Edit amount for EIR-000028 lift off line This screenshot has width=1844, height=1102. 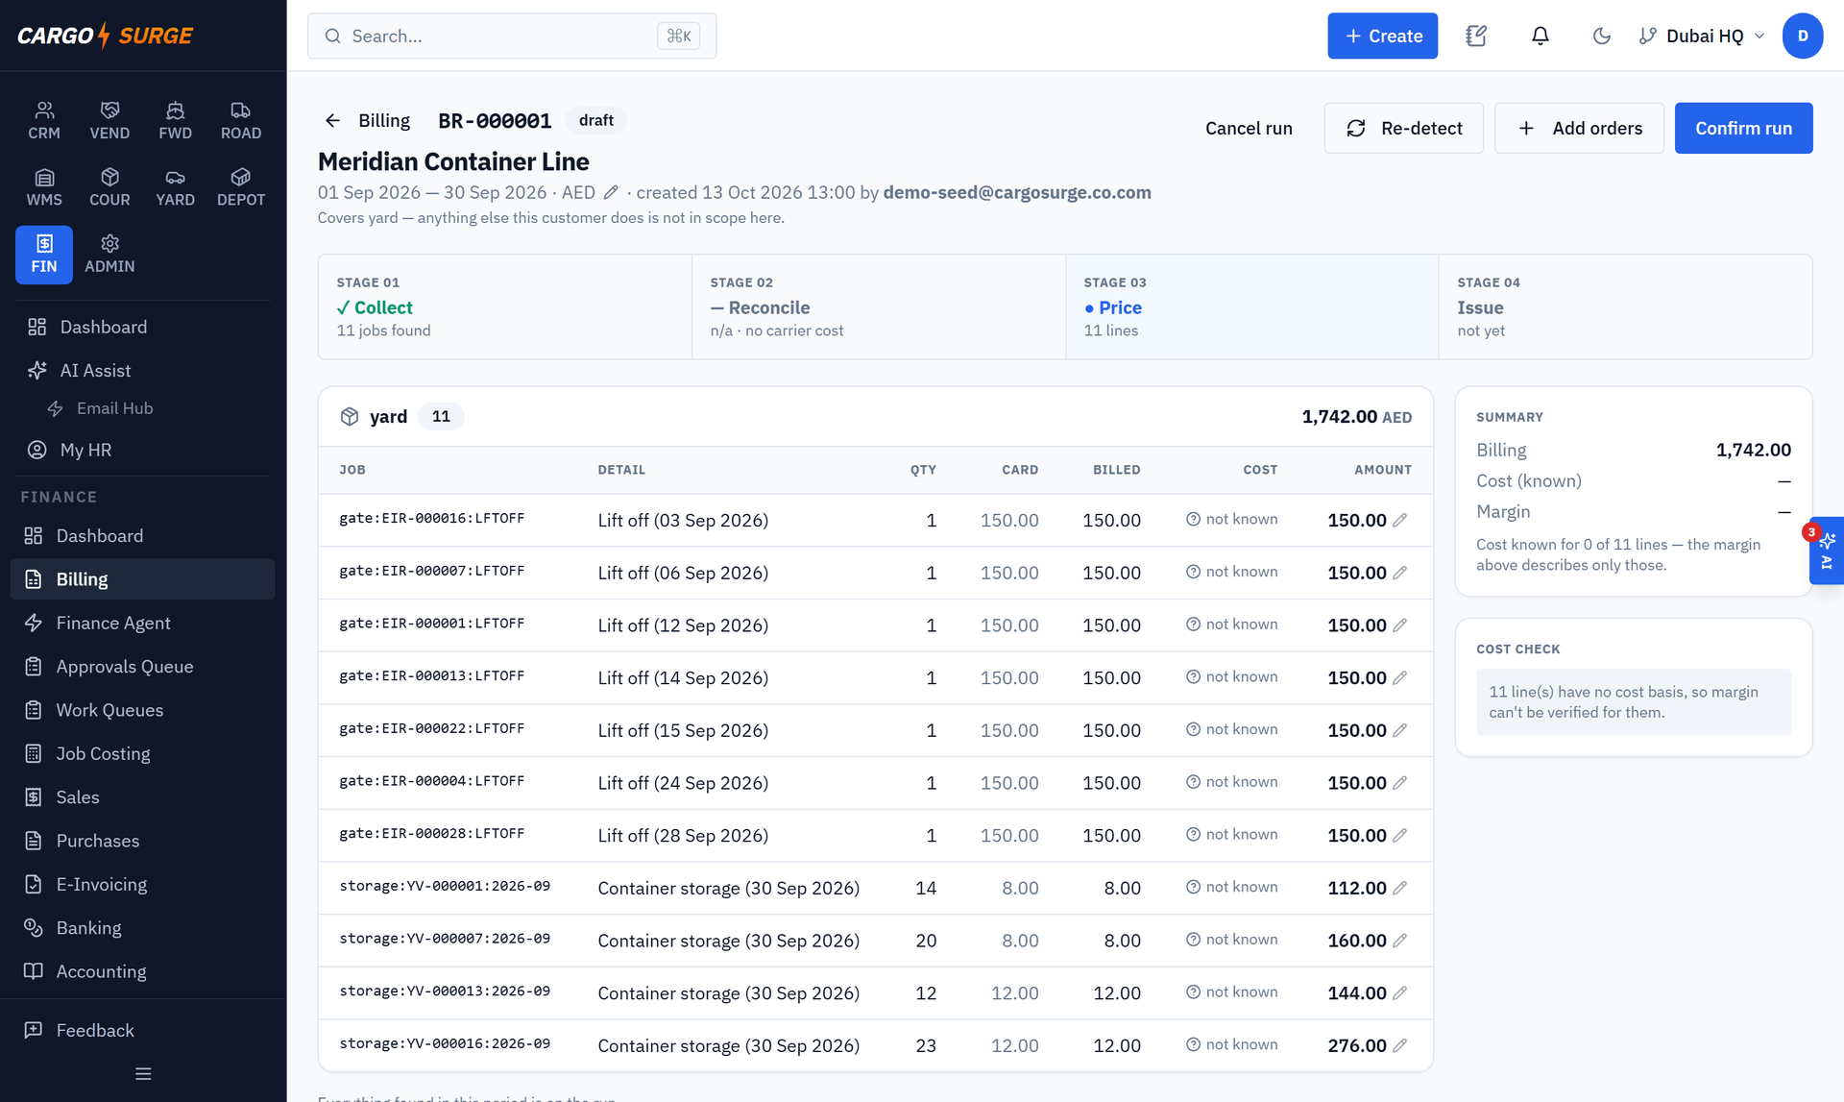[1400, 835]
